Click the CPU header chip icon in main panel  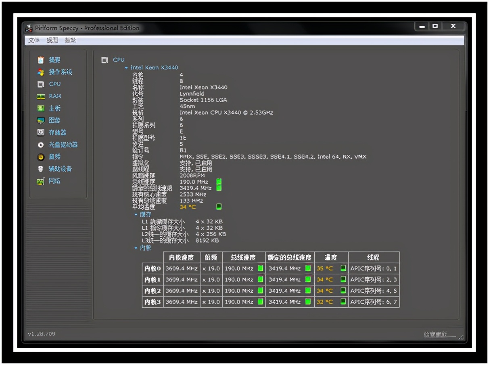tap(104, 60)
